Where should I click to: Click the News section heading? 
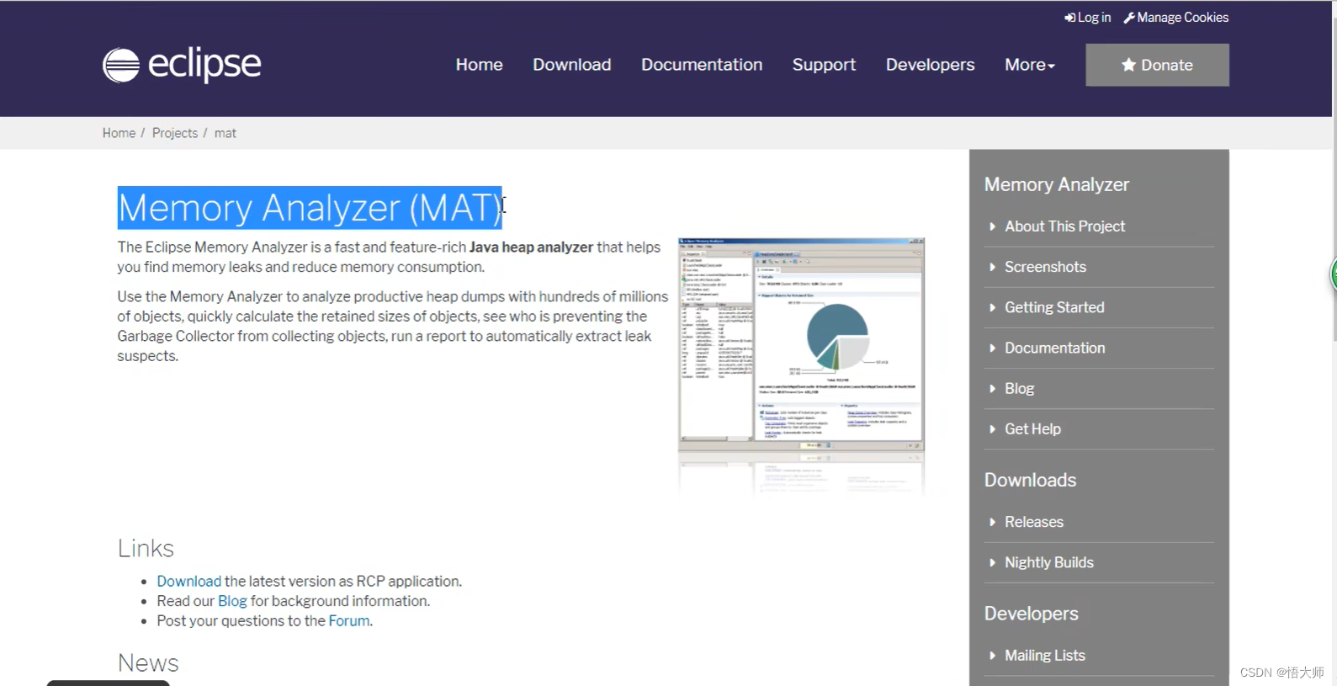[148, 663]
